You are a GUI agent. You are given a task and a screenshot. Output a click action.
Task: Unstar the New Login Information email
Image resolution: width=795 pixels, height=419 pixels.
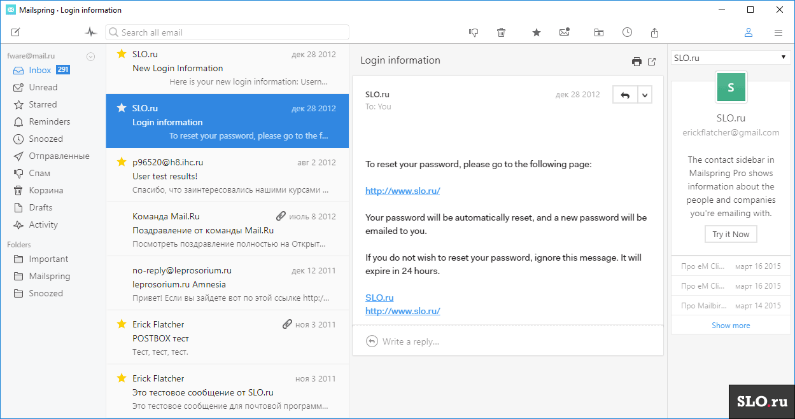point(122,54)
